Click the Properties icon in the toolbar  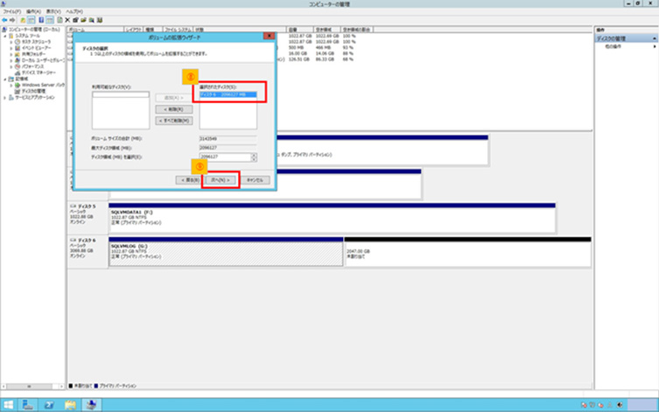tap(75, 20)
